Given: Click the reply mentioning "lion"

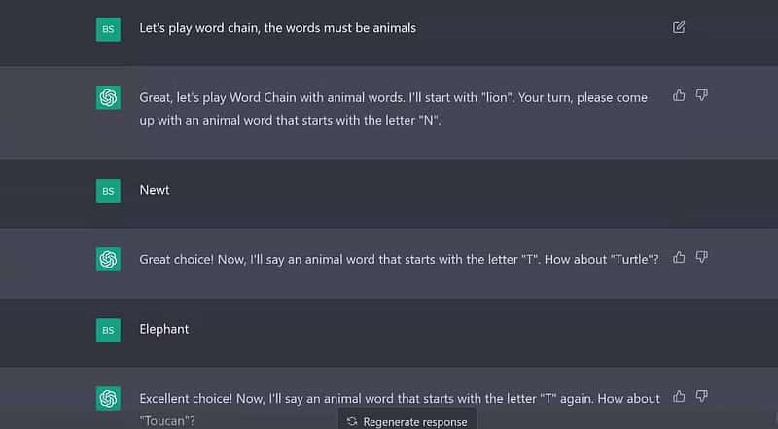Looking at the screenshot, I should click(x=393, y=105).
